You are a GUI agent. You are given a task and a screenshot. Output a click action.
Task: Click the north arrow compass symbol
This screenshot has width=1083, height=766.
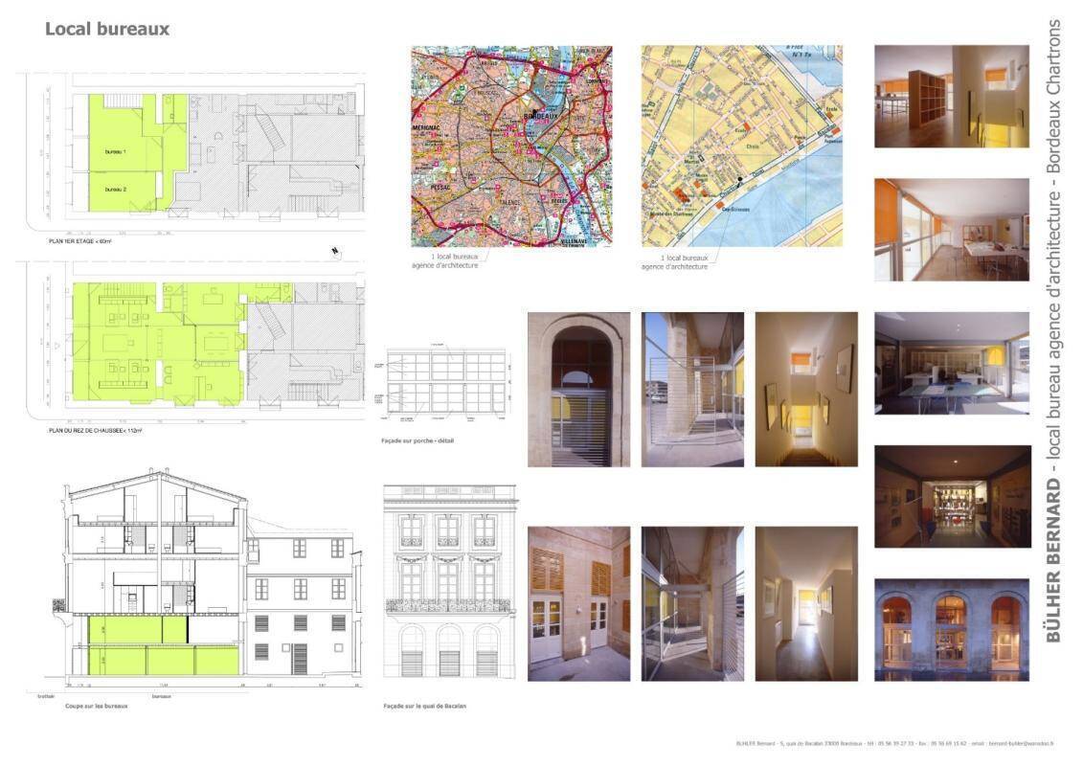[333, 252]
